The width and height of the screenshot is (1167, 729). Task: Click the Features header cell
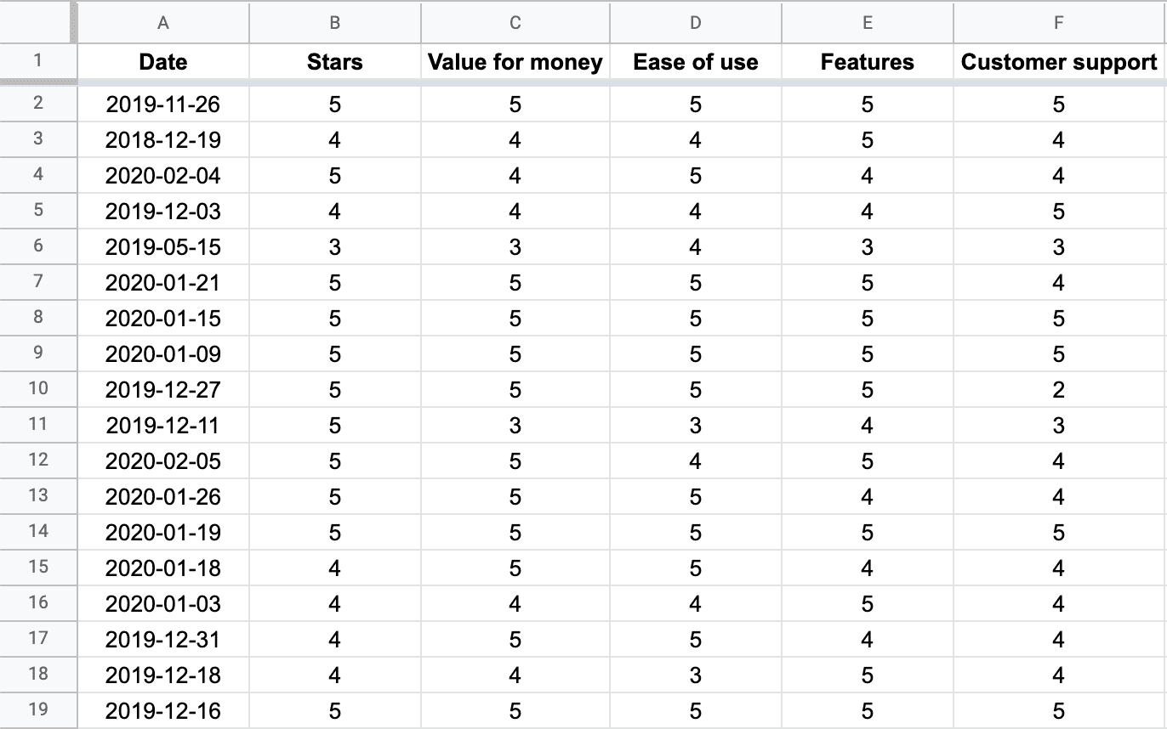(868, 62)
